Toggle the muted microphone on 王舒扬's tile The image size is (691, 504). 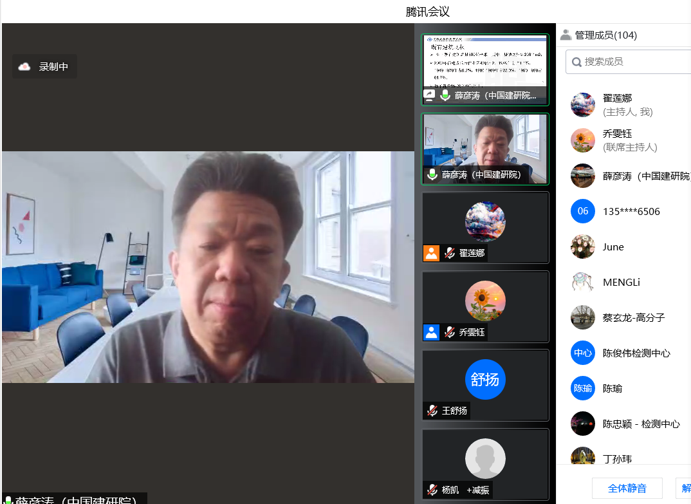pyautogui.click(x=432, y=411)
